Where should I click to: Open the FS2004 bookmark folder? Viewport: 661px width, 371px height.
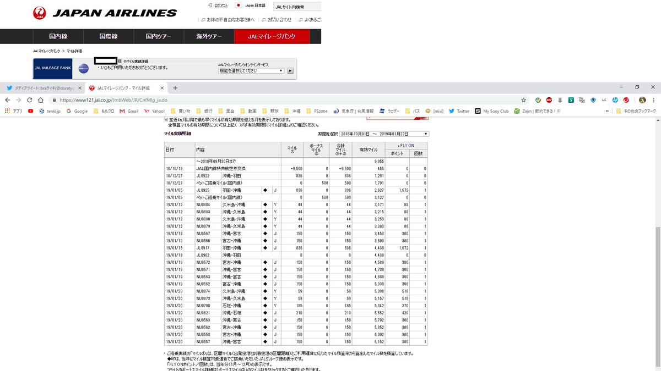click(x=317, y=111)
